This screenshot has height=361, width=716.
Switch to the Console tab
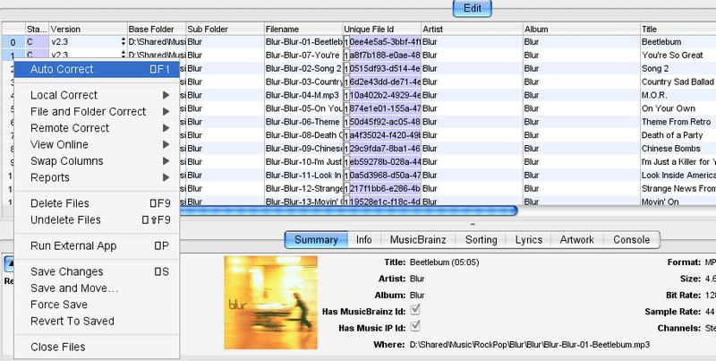coord(632,240)
